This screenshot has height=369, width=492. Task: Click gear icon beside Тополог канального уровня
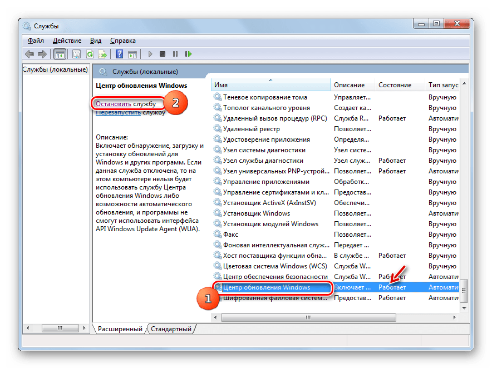coord(218,107)
